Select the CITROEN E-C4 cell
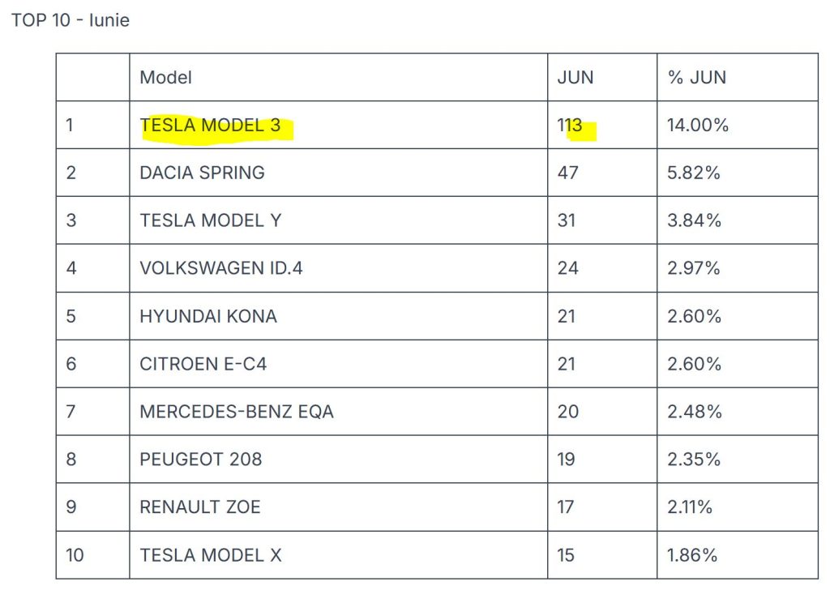830x590 pixels. point(203,364)
